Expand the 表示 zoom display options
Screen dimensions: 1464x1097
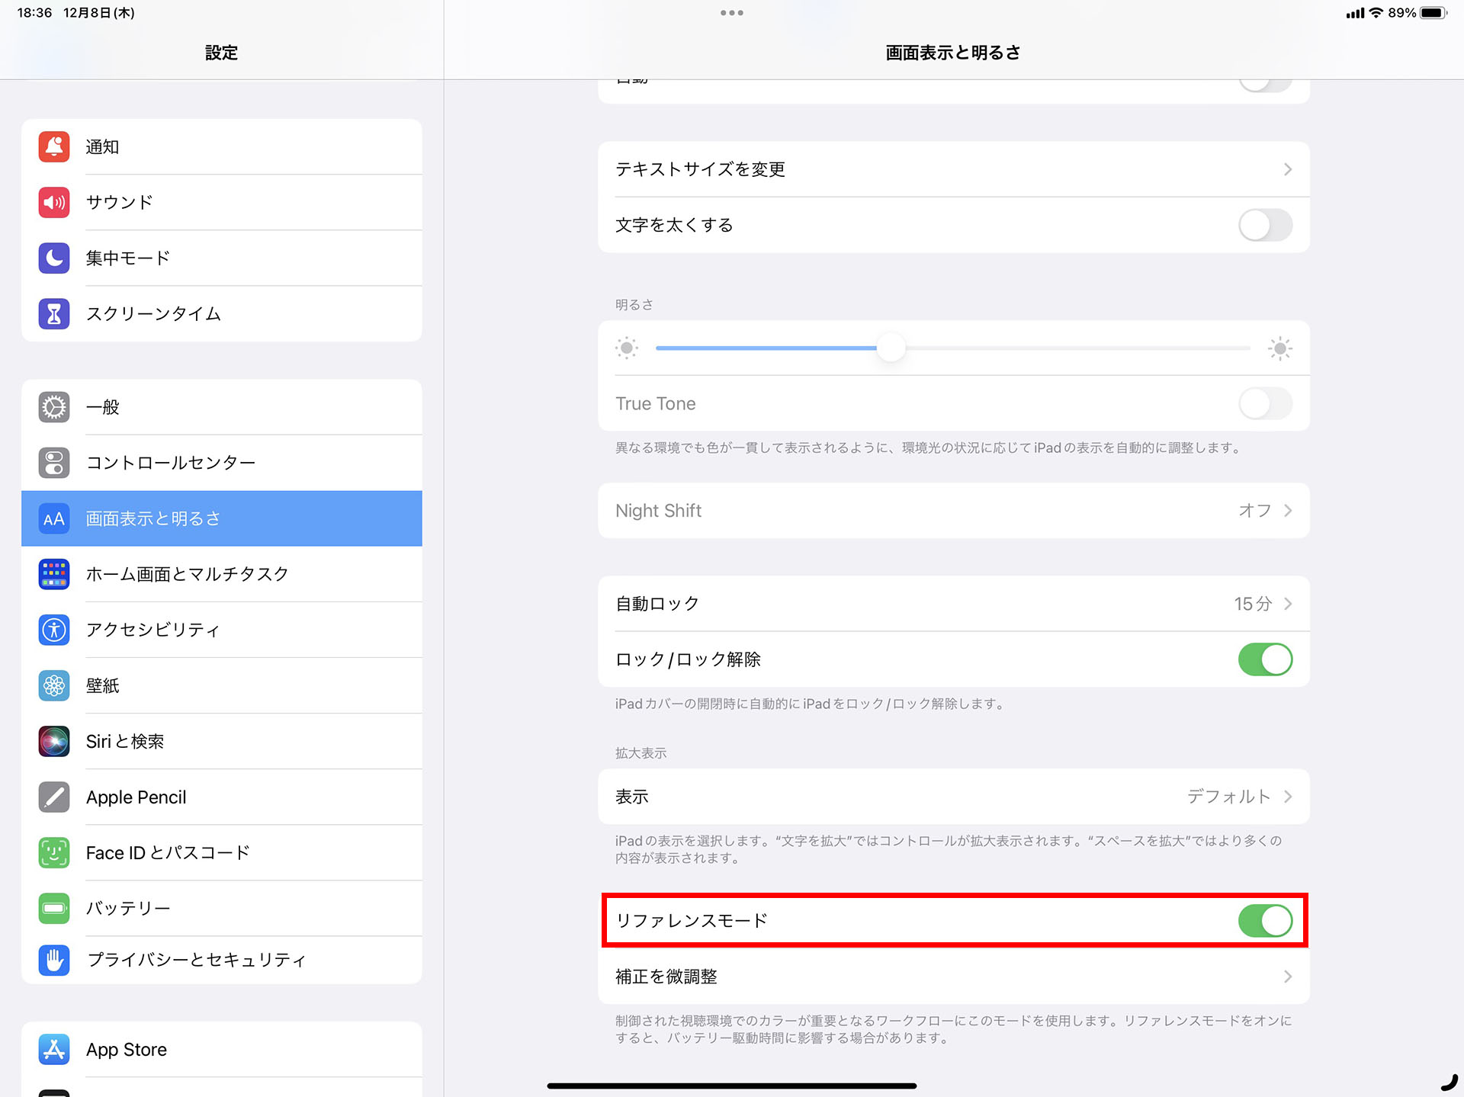[x=953, y=797]
